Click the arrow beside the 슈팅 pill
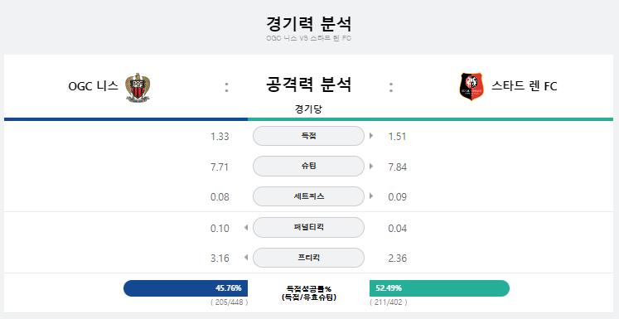 point(371,167)
